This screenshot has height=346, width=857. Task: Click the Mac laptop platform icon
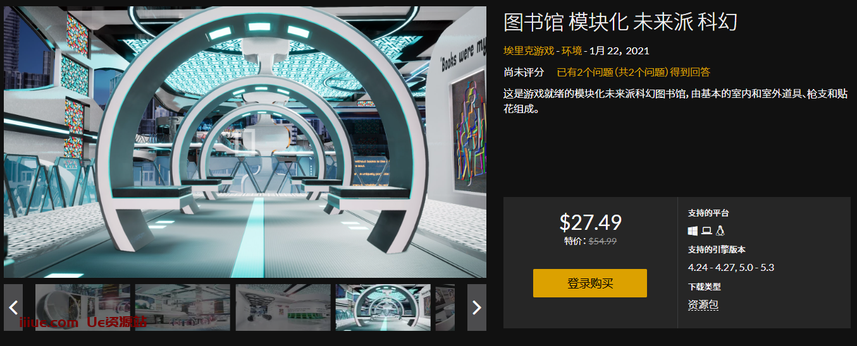pos(706,230)
